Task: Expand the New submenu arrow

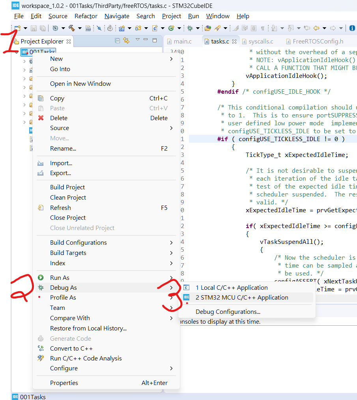Action: coord(171,59)
